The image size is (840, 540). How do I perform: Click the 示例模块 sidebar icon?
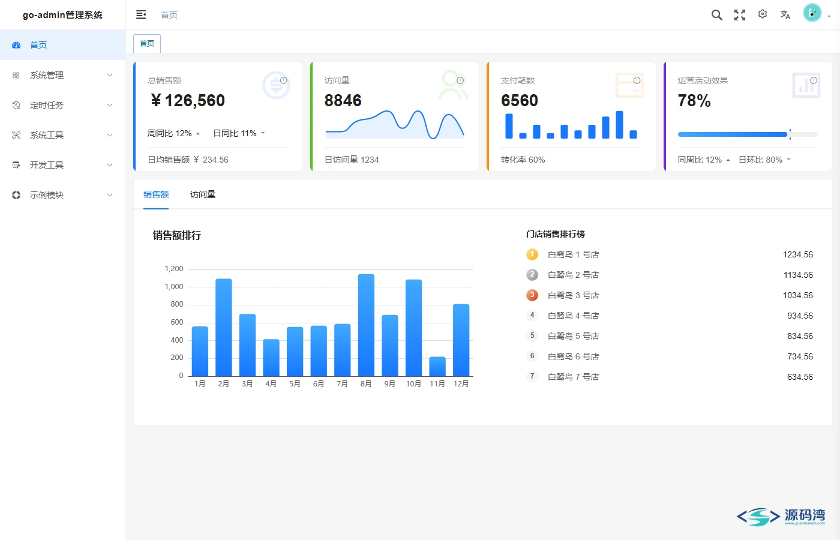[x=16, y=195]
